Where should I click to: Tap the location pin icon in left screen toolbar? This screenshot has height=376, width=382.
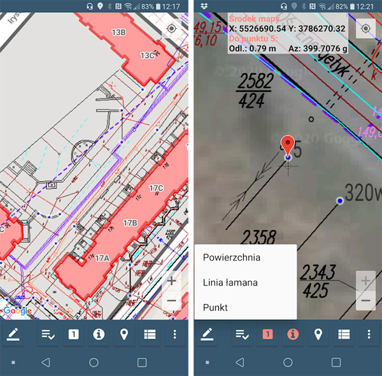(124, 335)
